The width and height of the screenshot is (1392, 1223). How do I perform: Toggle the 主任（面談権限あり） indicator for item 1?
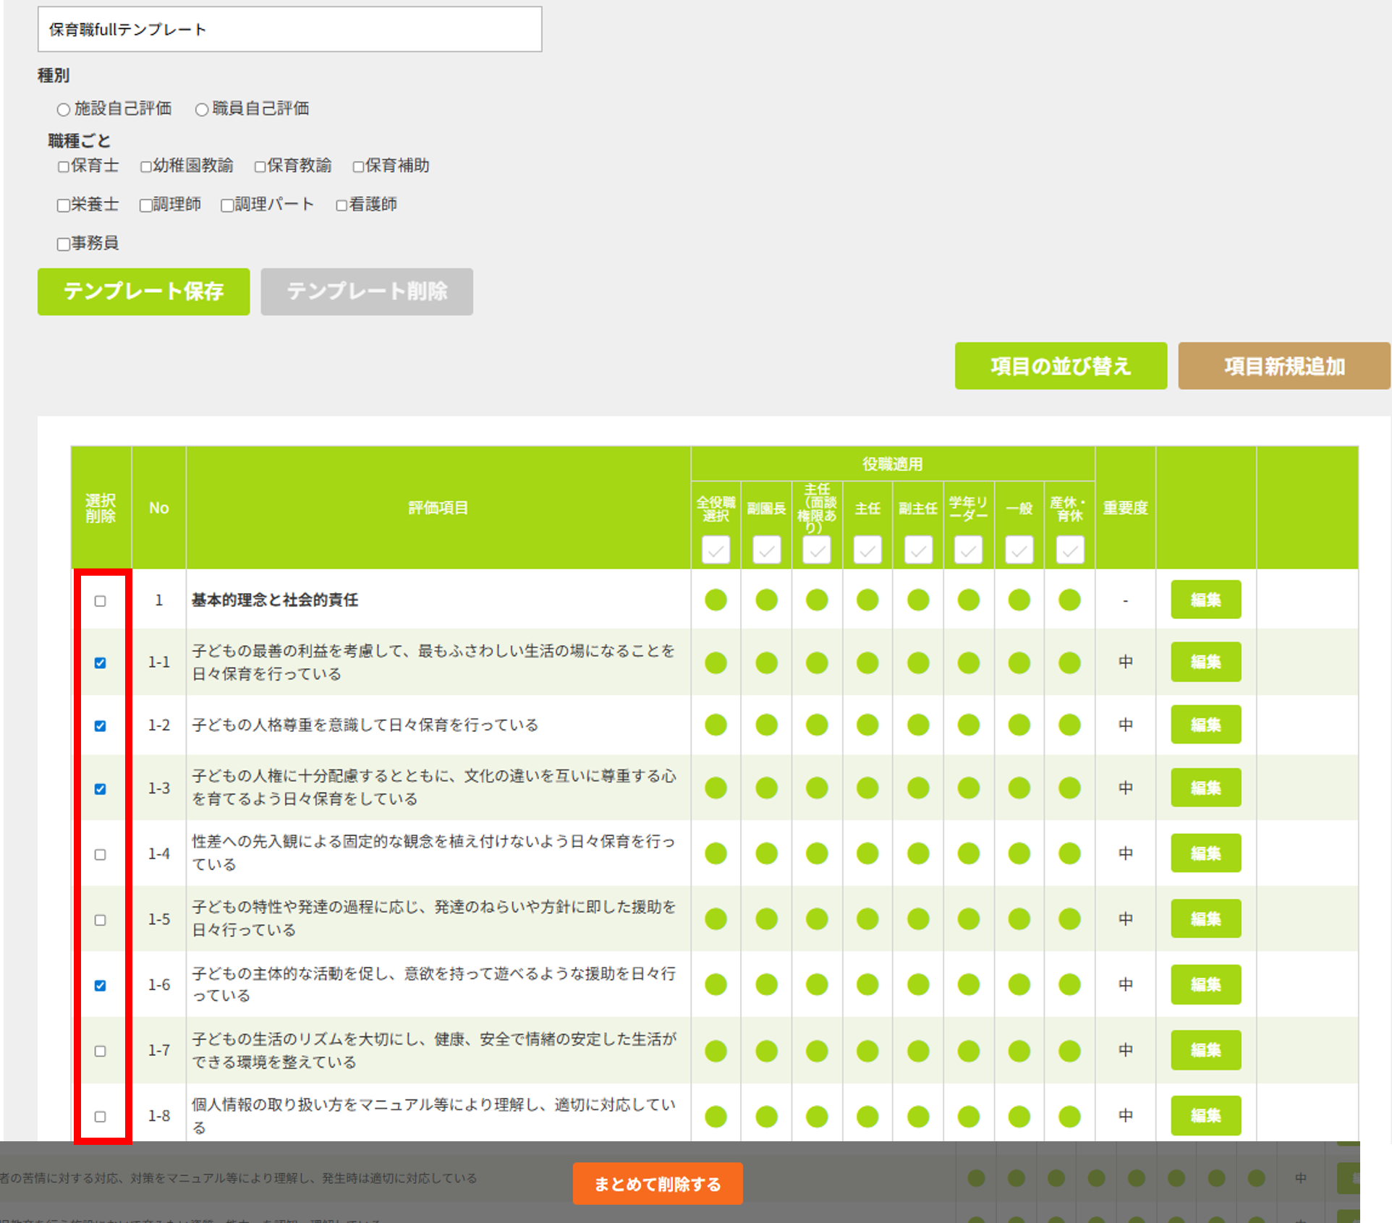point(817,600)
